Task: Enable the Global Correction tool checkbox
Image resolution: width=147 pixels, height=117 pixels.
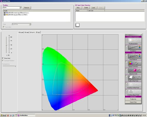Action: [126, 62]
